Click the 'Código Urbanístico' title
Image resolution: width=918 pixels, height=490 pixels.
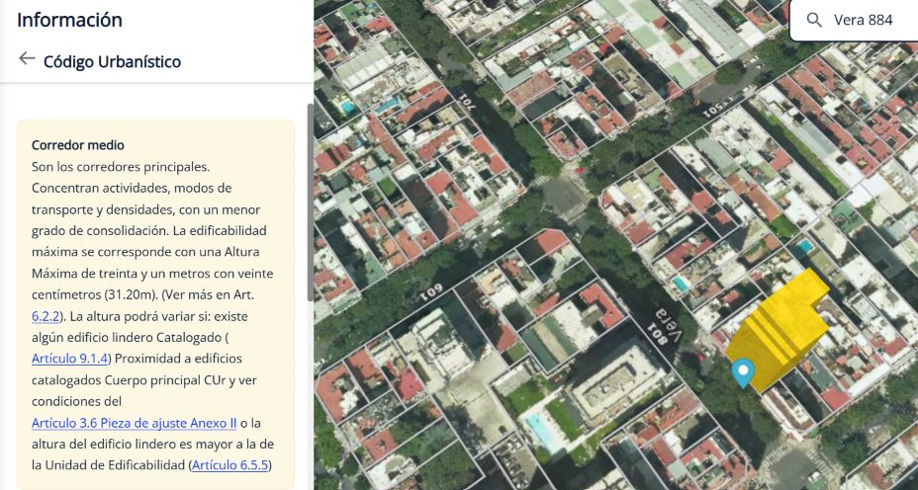(x=113, y=61)
